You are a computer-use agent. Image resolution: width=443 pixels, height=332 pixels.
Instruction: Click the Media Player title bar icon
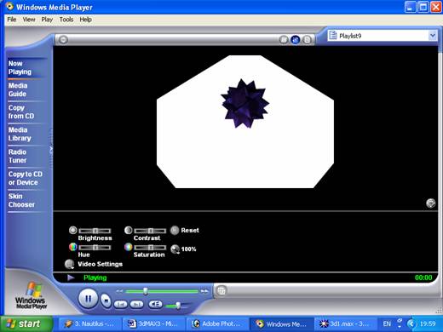point(9,6)
